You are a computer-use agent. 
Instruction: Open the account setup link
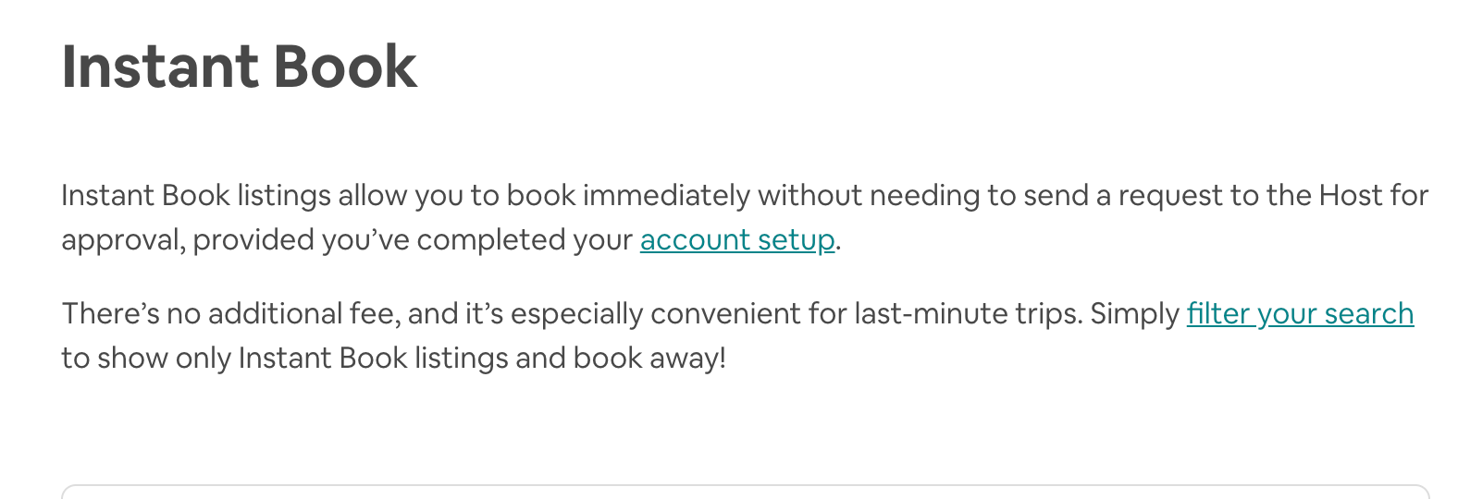pyautogui.click(x=737, y=240)
